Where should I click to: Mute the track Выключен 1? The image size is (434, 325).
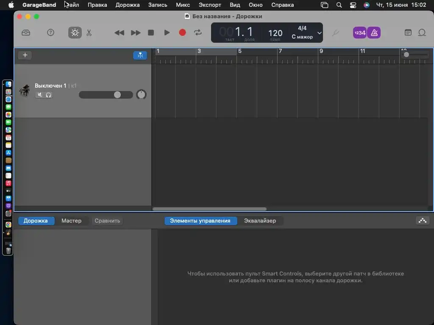39,95
